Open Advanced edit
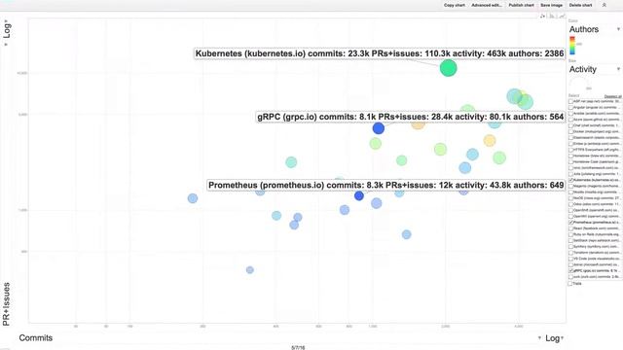The height and width of the screenshot is (350, 623). pos(487,5)
